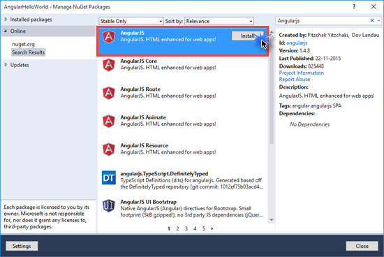Click the Version 1.4.8 text
384x257 pixels.
click(295, 51)
